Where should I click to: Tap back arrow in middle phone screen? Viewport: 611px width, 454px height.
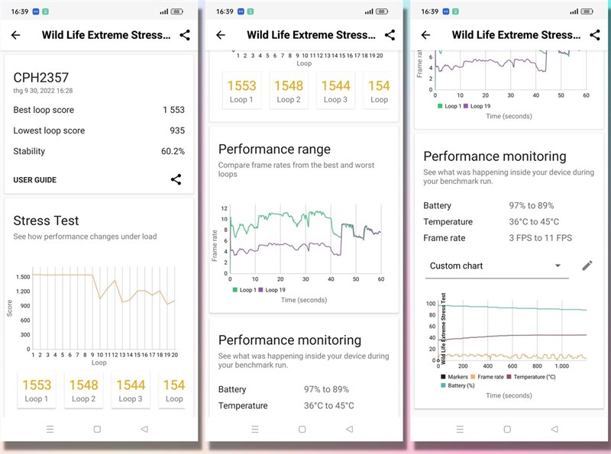[x=221, y=35]
